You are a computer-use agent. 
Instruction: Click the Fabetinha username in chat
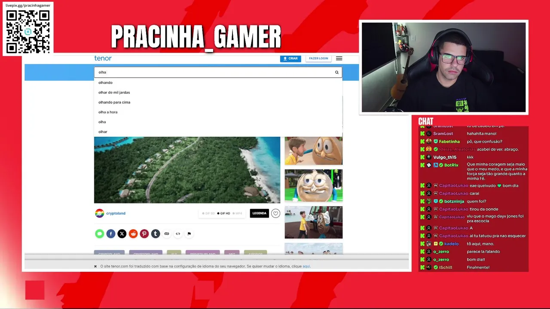click(449, 142)
